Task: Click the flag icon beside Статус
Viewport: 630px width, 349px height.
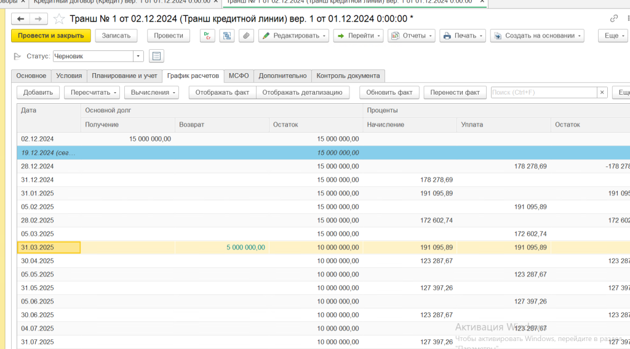Action: coord(17,56)
